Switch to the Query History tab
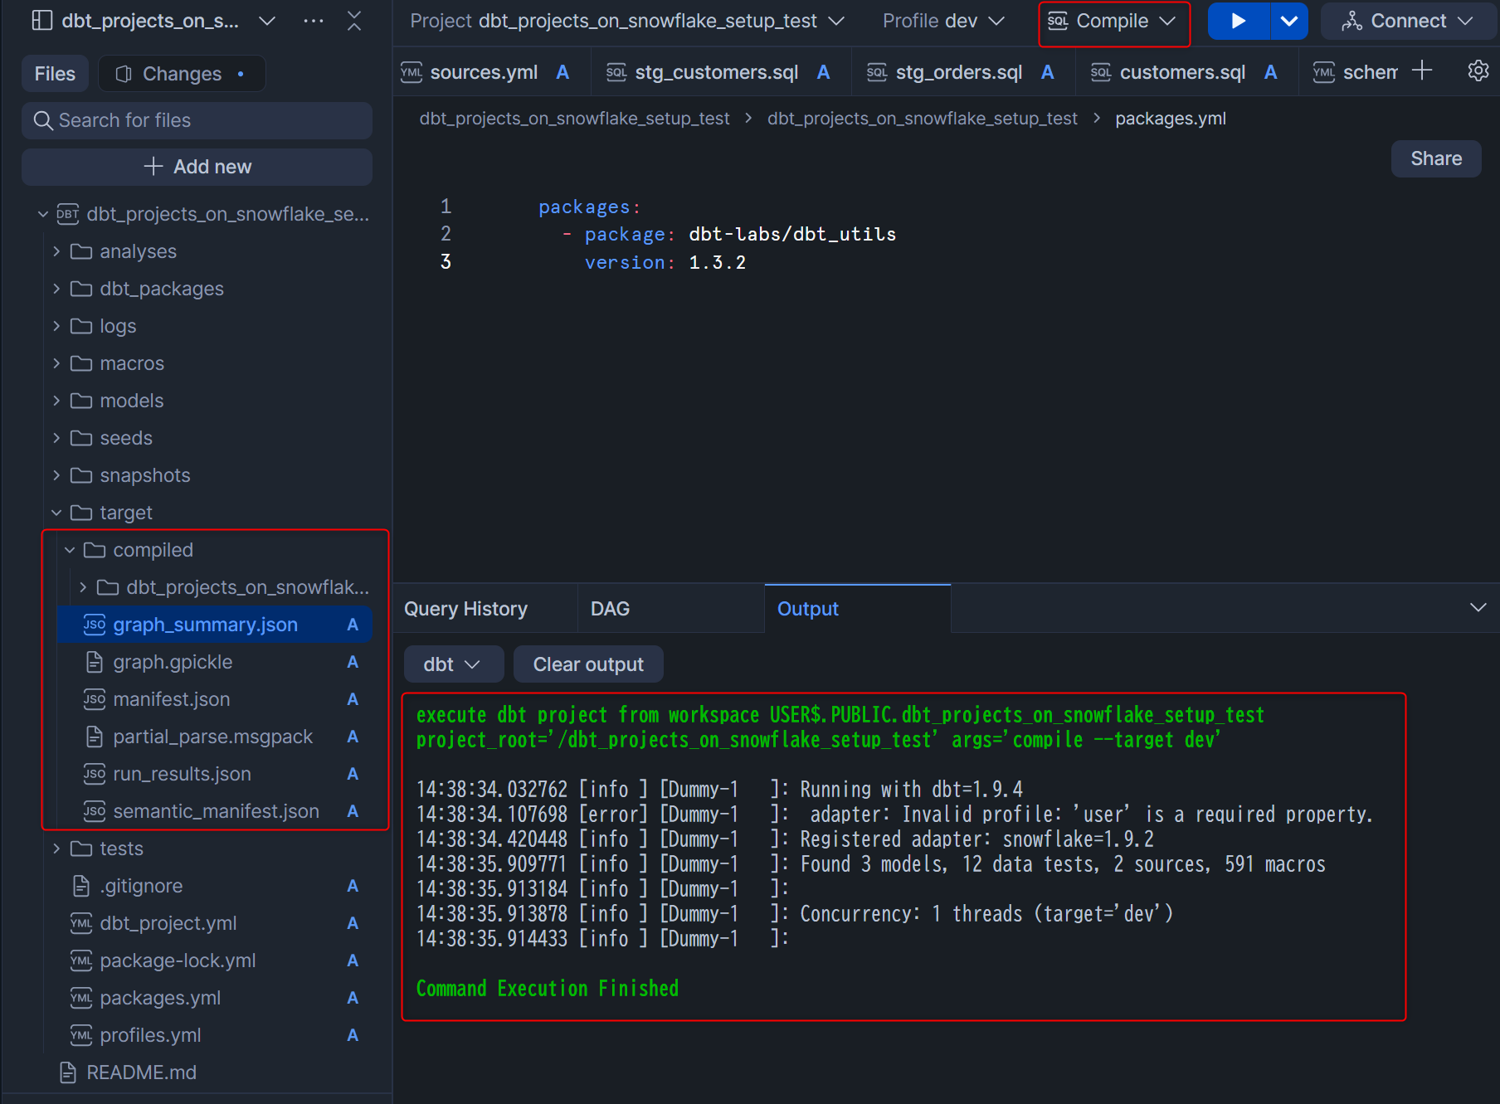This screenshot has width=1500, height=1104. coord(465,609)
